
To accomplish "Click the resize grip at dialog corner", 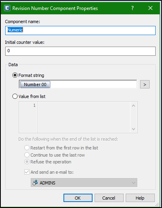I will 157,204.
